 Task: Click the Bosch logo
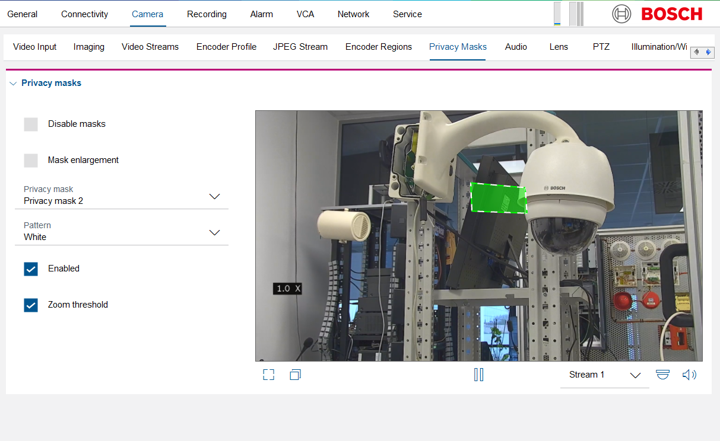[x=657, y=14]
